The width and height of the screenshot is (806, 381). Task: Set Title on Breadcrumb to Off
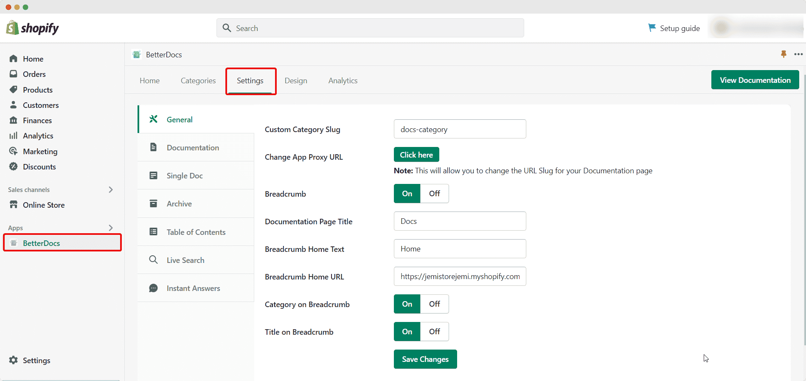[x=435, y=331]
